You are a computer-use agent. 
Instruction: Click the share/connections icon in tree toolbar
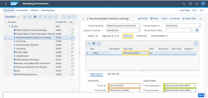click(55, 17)
